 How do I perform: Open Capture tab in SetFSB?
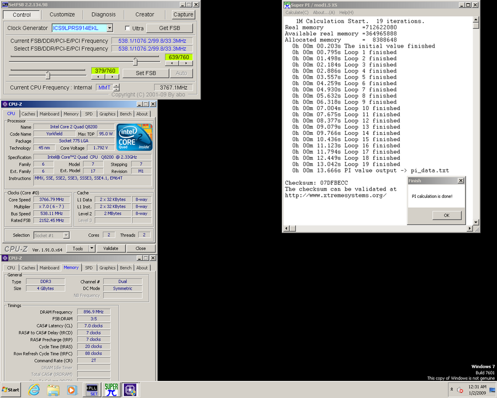183,14
